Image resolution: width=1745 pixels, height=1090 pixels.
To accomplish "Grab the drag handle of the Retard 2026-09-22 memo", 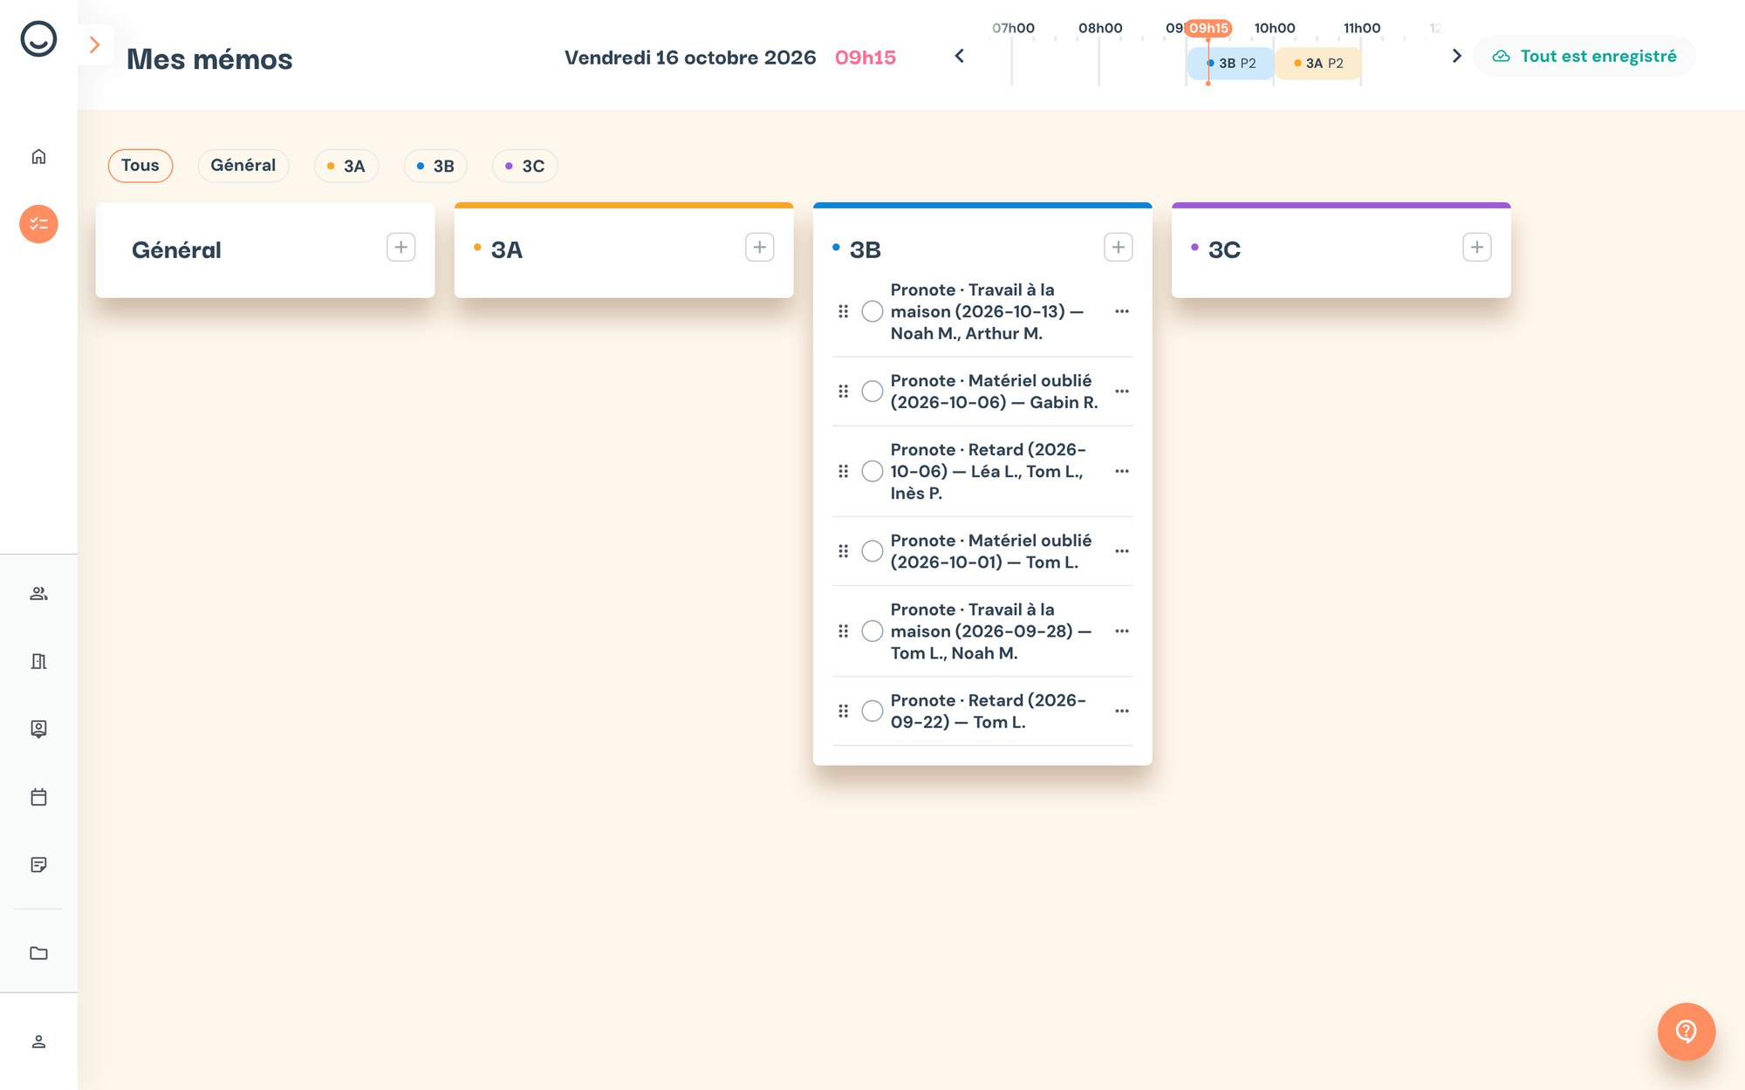I will pos(843,712).
